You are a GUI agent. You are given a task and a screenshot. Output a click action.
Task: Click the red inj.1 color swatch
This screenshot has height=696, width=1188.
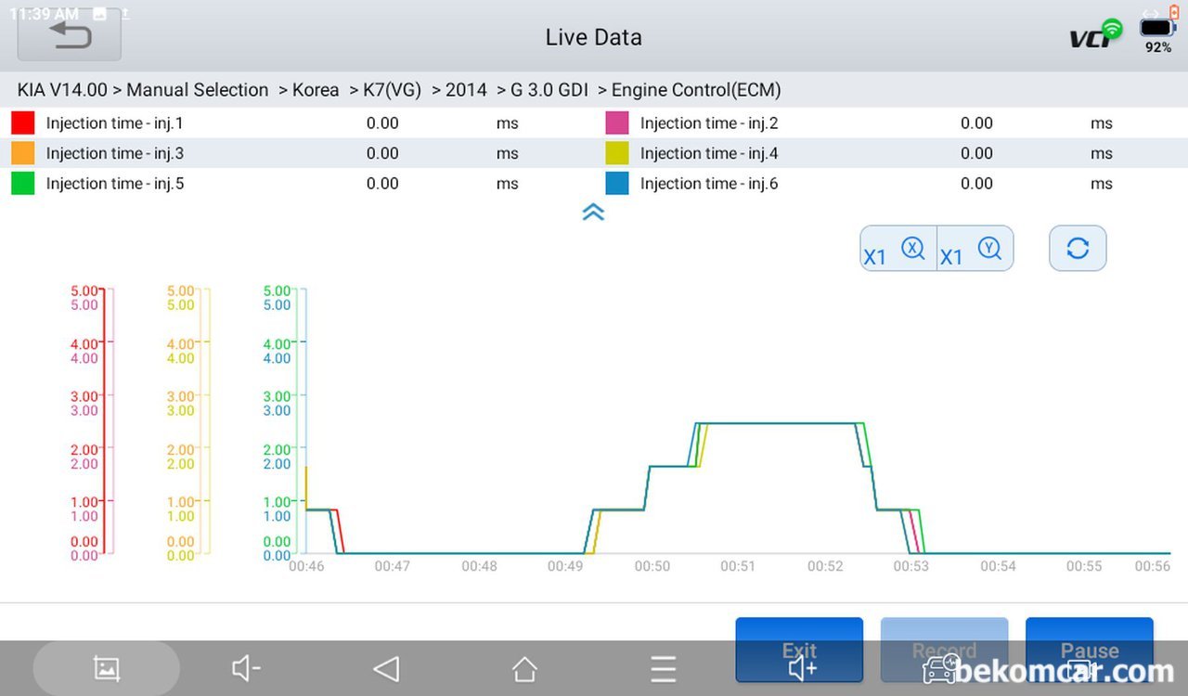tap(22, 122)
